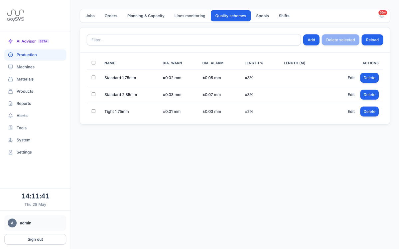
Task: Open the Materials sidebar item
Action: tap(35, 79)
